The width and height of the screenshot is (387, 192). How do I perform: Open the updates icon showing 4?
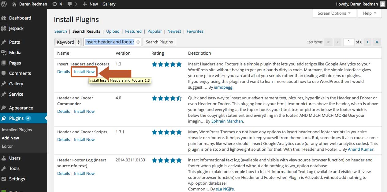pyautogui.click(x=55, y=4)
